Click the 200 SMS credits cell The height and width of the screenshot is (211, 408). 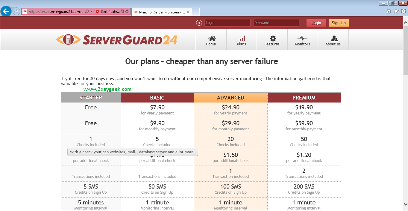click(x=304, y=189)
